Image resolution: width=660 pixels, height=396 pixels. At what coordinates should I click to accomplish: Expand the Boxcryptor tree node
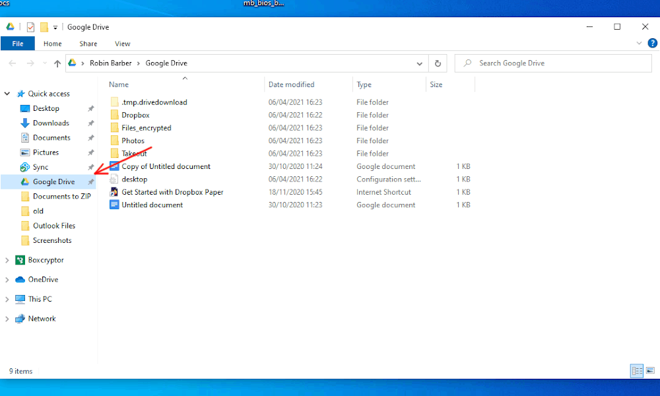(x=7, y=261)
